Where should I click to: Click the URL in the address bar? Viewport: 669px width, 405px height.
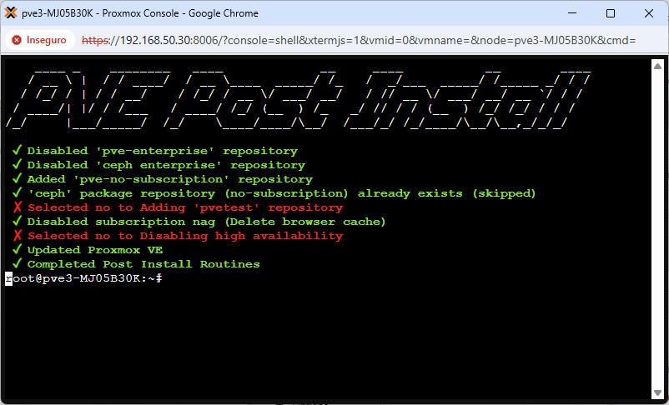pos(359,40)
